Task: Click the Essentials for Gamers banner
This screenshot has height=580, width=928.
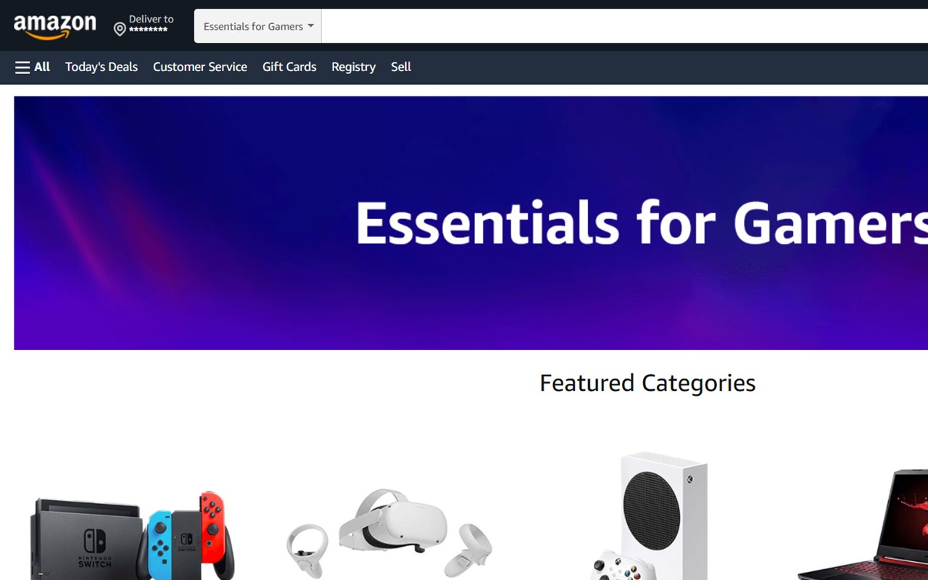Action: pos(471,223)
